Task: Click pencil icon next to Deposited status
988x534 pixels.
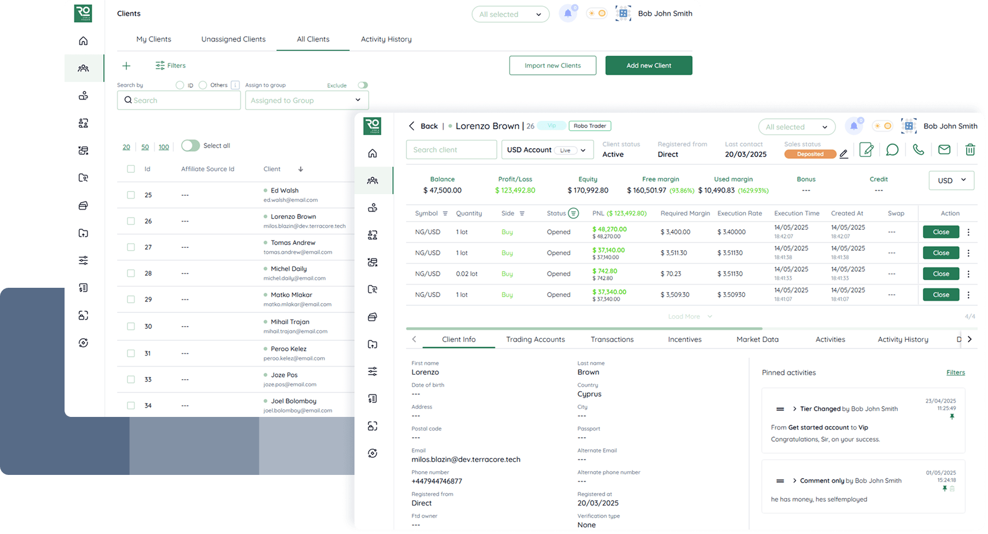Action: 844,154
